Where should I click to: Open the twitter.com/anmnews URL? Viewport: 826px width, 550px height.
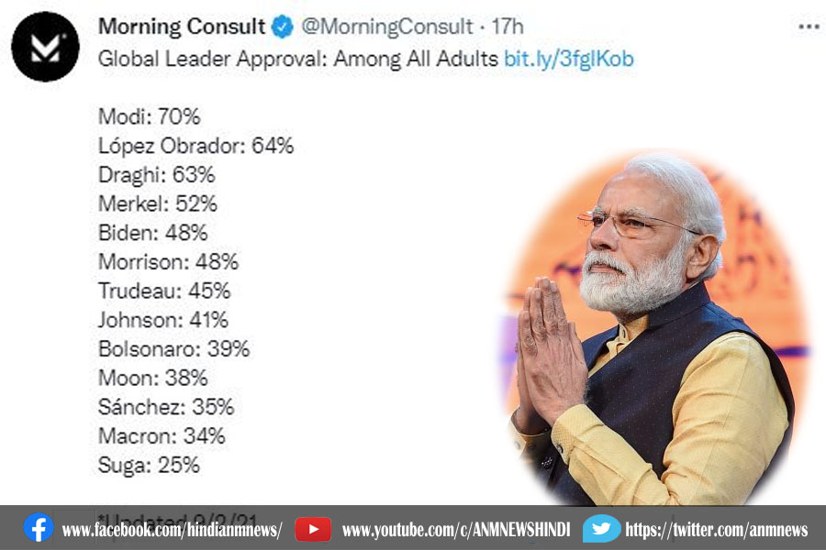(716, 530)
